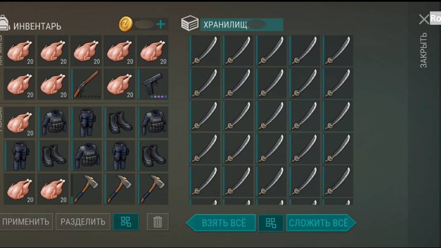This screenshot has height=248, width=441.
Task: Click the ПРИМЕНИТЬ button
Action: click(26, 222)
